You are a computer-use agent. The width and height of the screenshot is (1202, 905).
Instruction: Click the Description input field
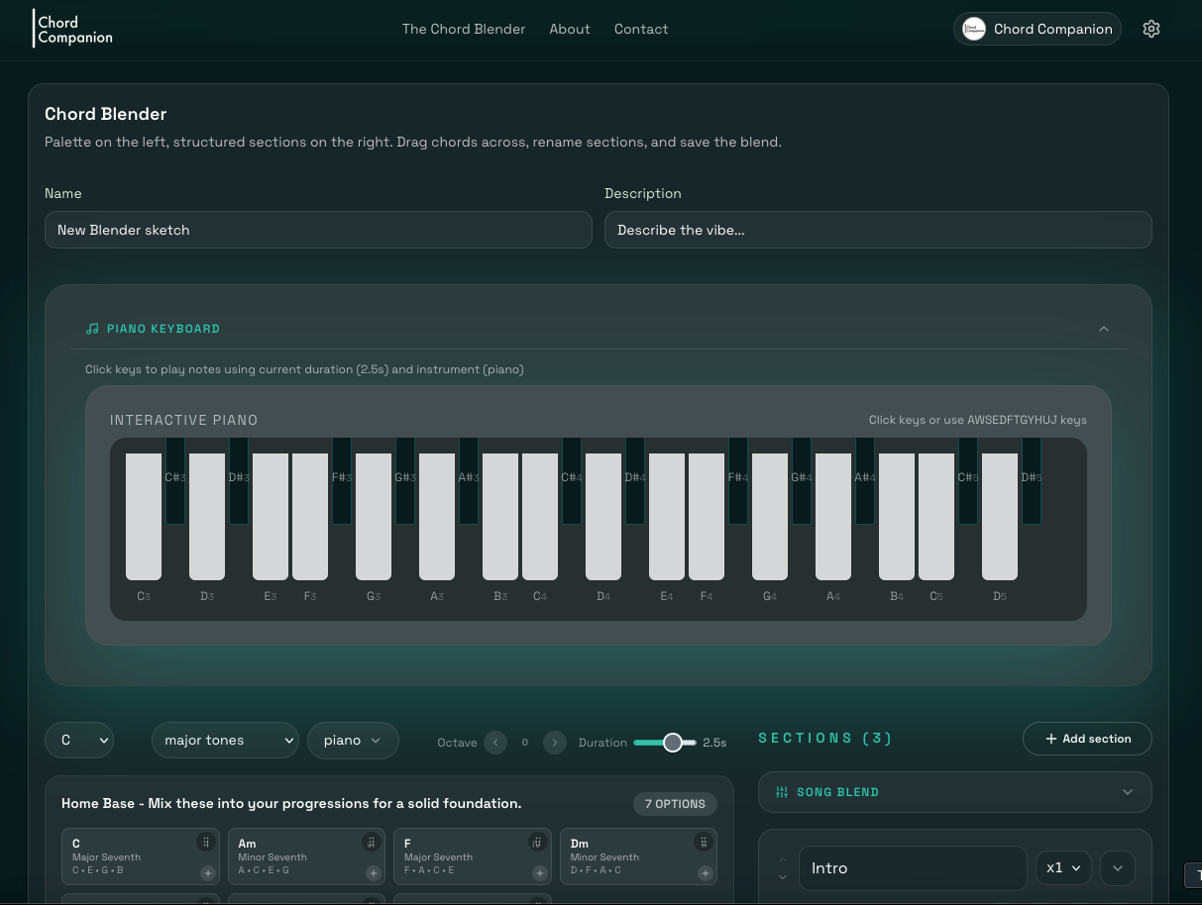tap(878, 230)
